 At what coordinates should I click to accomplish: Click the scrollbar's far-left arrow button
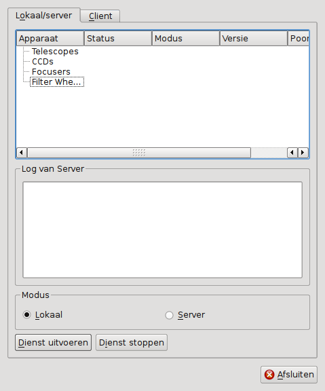point(22,152)
